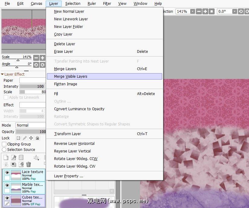Open the 141% zoom dropdown in toolbar

tap(185, 12)
